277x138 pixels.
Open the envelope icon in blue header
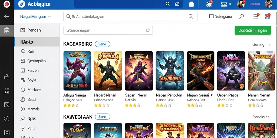pyautogui.click(x=177, y=4)
